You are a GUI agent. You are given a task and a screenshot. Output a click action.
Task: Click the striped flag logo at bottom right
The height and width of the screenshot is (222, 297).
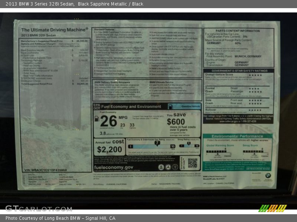[x=272, y=208]
